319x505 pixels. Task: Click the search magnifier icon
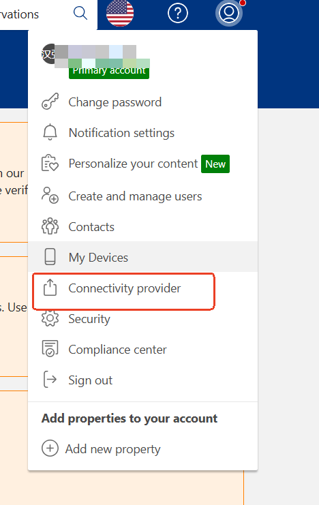80,13
